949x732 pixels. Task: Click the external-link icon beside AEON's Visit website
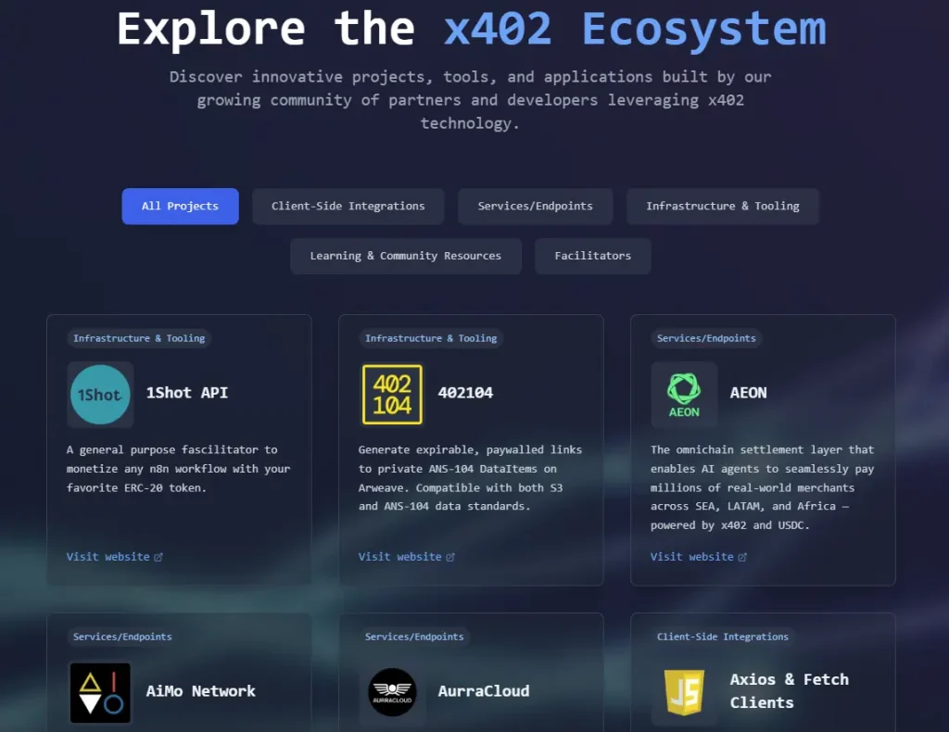pyautogui.click(x=741, y=556)
